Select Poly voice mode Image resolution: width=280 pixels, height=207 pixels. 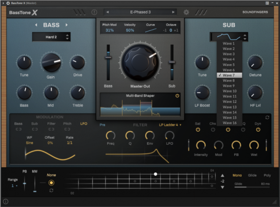click(267, 175)
